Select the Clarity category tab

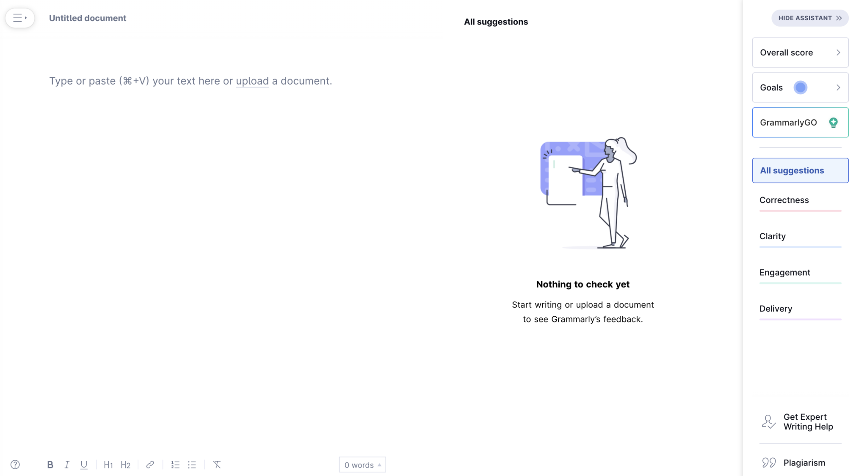coord(773,235)
